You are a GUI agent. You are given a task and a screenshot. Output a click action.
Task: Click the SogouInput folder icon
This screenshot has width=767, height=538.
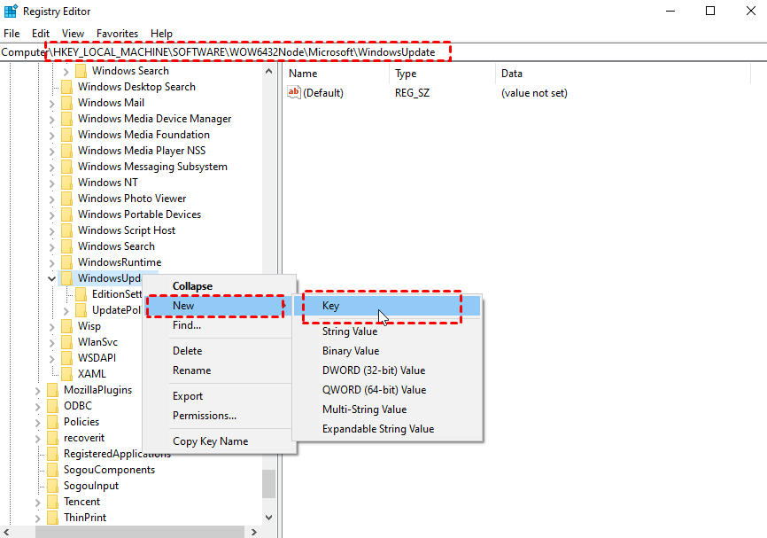tap(52, 486)
